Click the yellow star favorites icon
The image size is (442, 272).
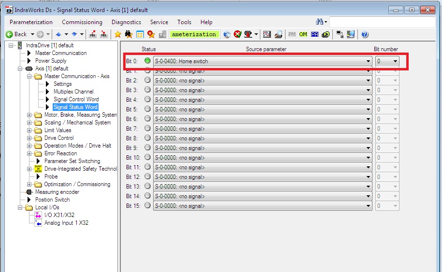(117, 34)
